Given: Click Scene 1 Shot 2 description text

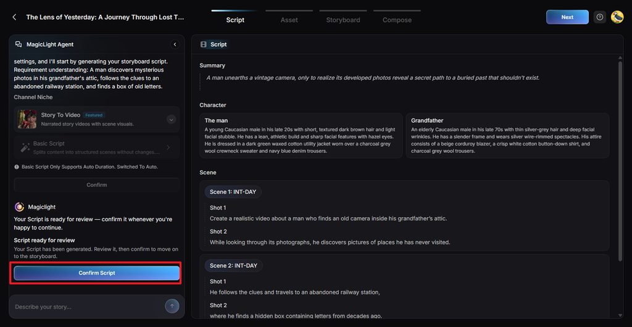Looking at the screenshot, I should pyautogui.click(x=330, y=242).
